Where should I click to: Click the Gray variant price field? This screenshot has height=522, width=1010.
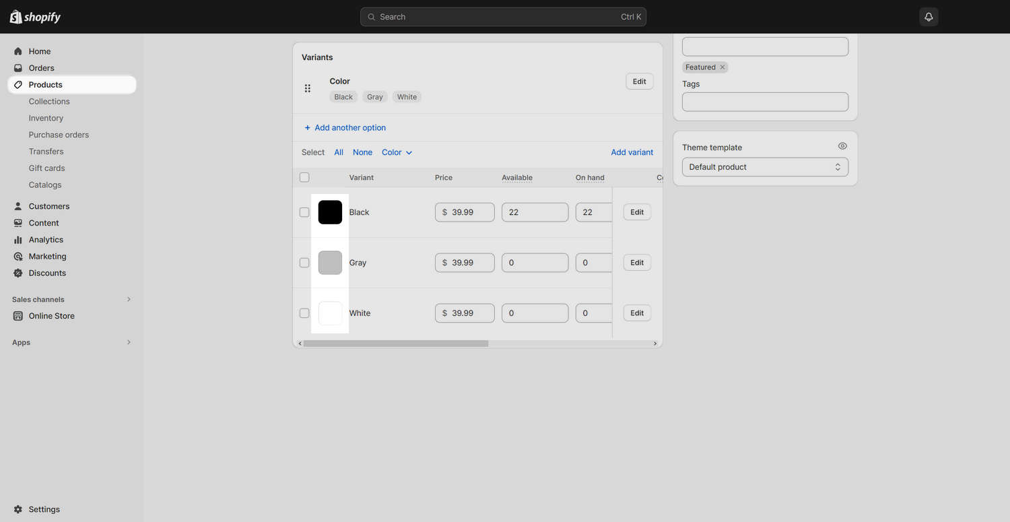pos(465,263)
